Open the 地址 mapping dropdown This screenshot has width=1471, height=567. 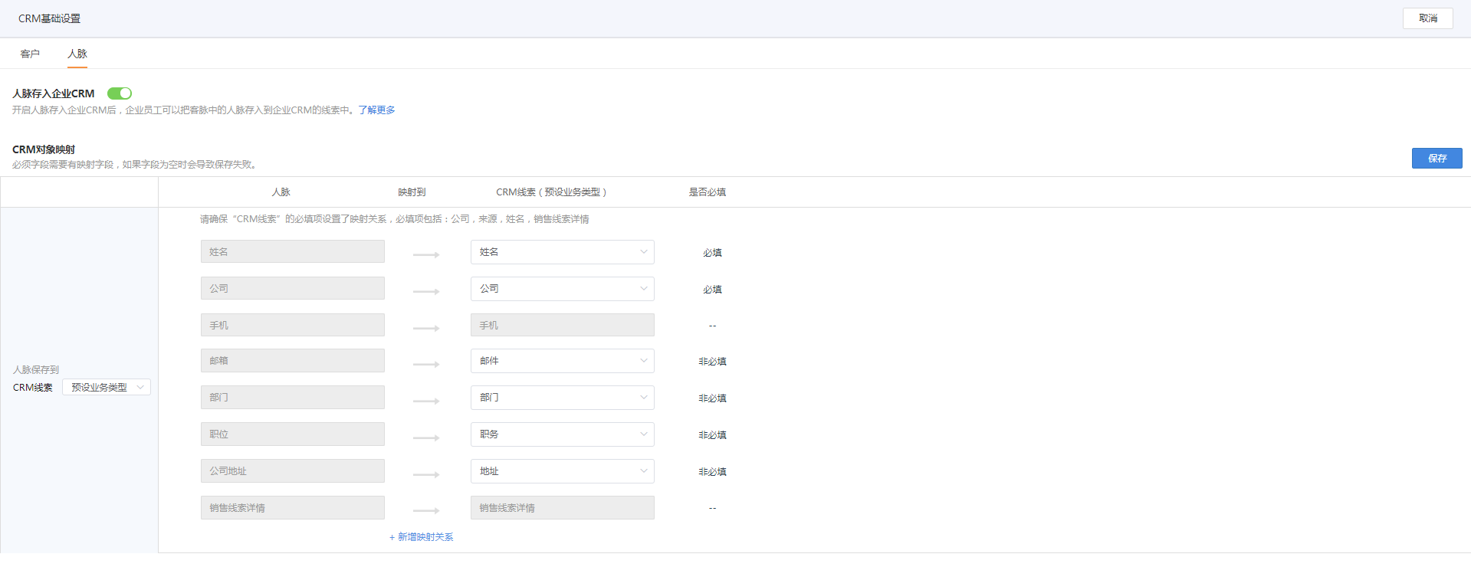coord(562,471)
